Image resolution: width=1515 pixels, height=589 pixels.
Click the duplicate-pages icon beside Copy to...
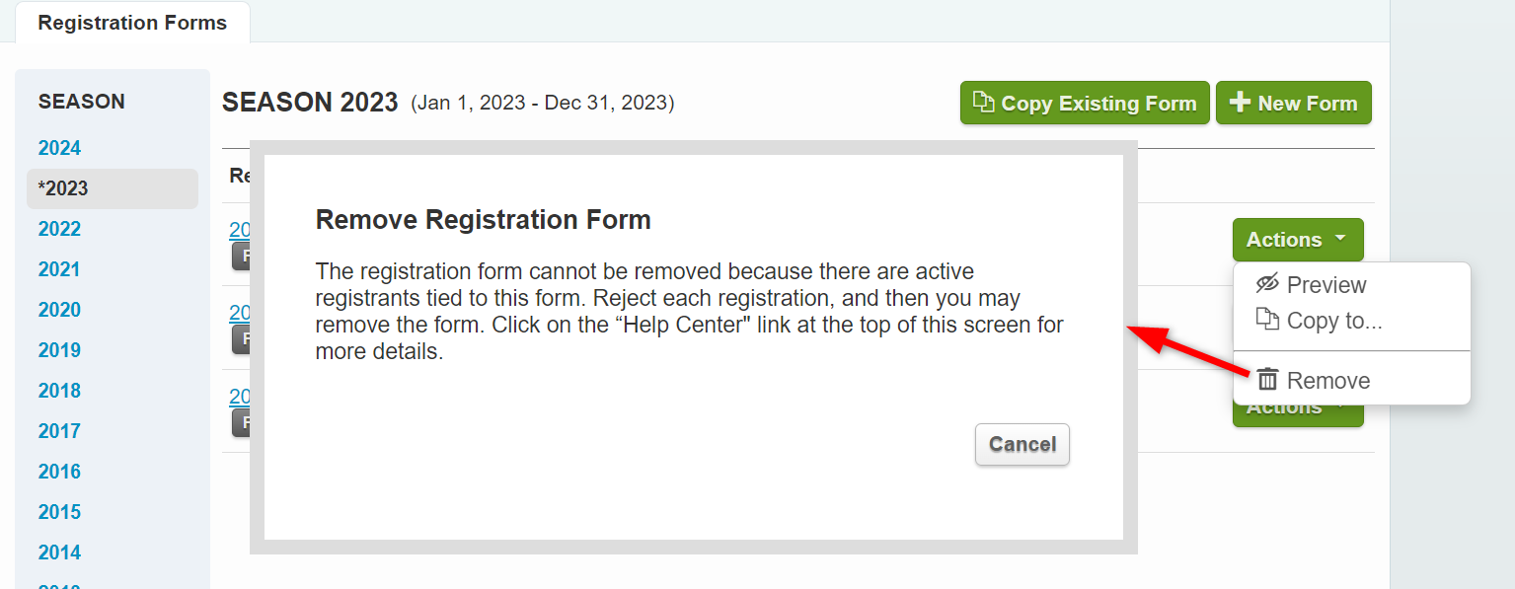pyautogui.click(x=1266, y=320)
